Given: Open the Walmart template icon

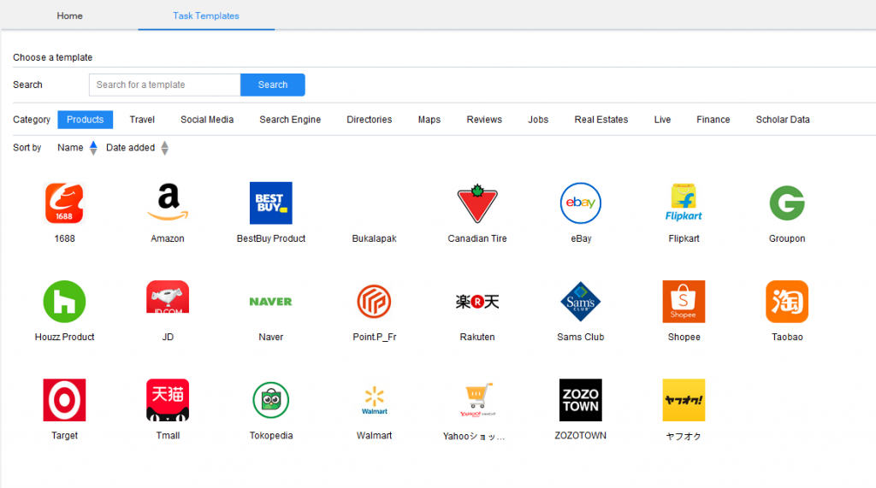Looking at the screenshot, I should click(x=374, y=400).
